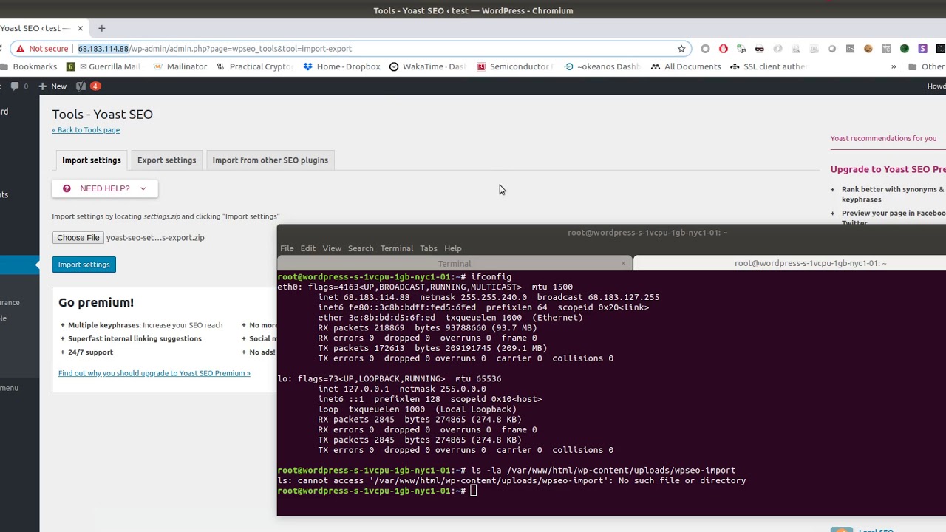The width and height of the screenshot is (946, 532).
Task: Open the WakaTime Dashboard bookmark
Action: coord(427,66)
